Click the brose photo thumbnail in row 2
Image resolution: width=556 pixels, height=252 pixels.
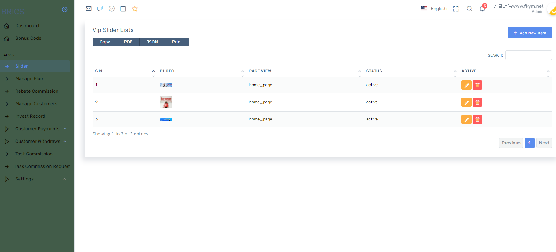point(166,102)
